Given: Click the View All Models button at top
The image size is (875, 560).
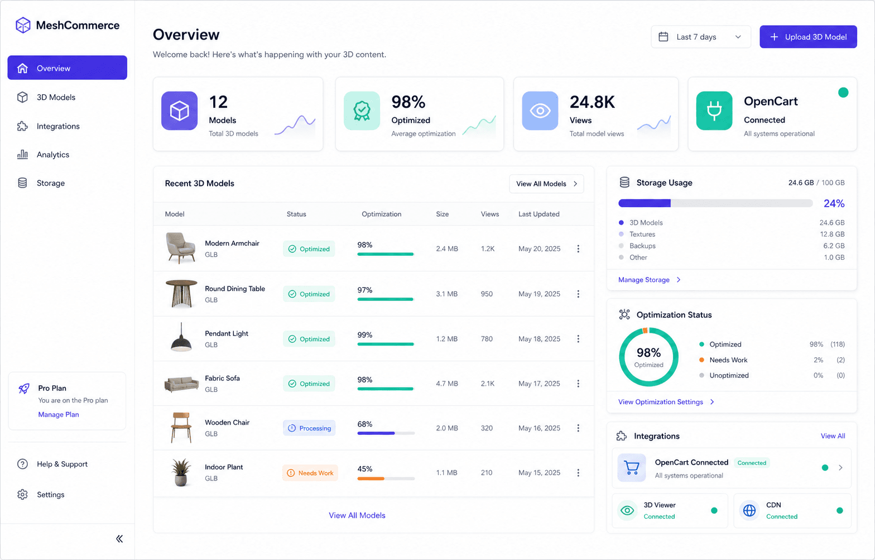Looking at the screenshot, I should click(546, 184).
